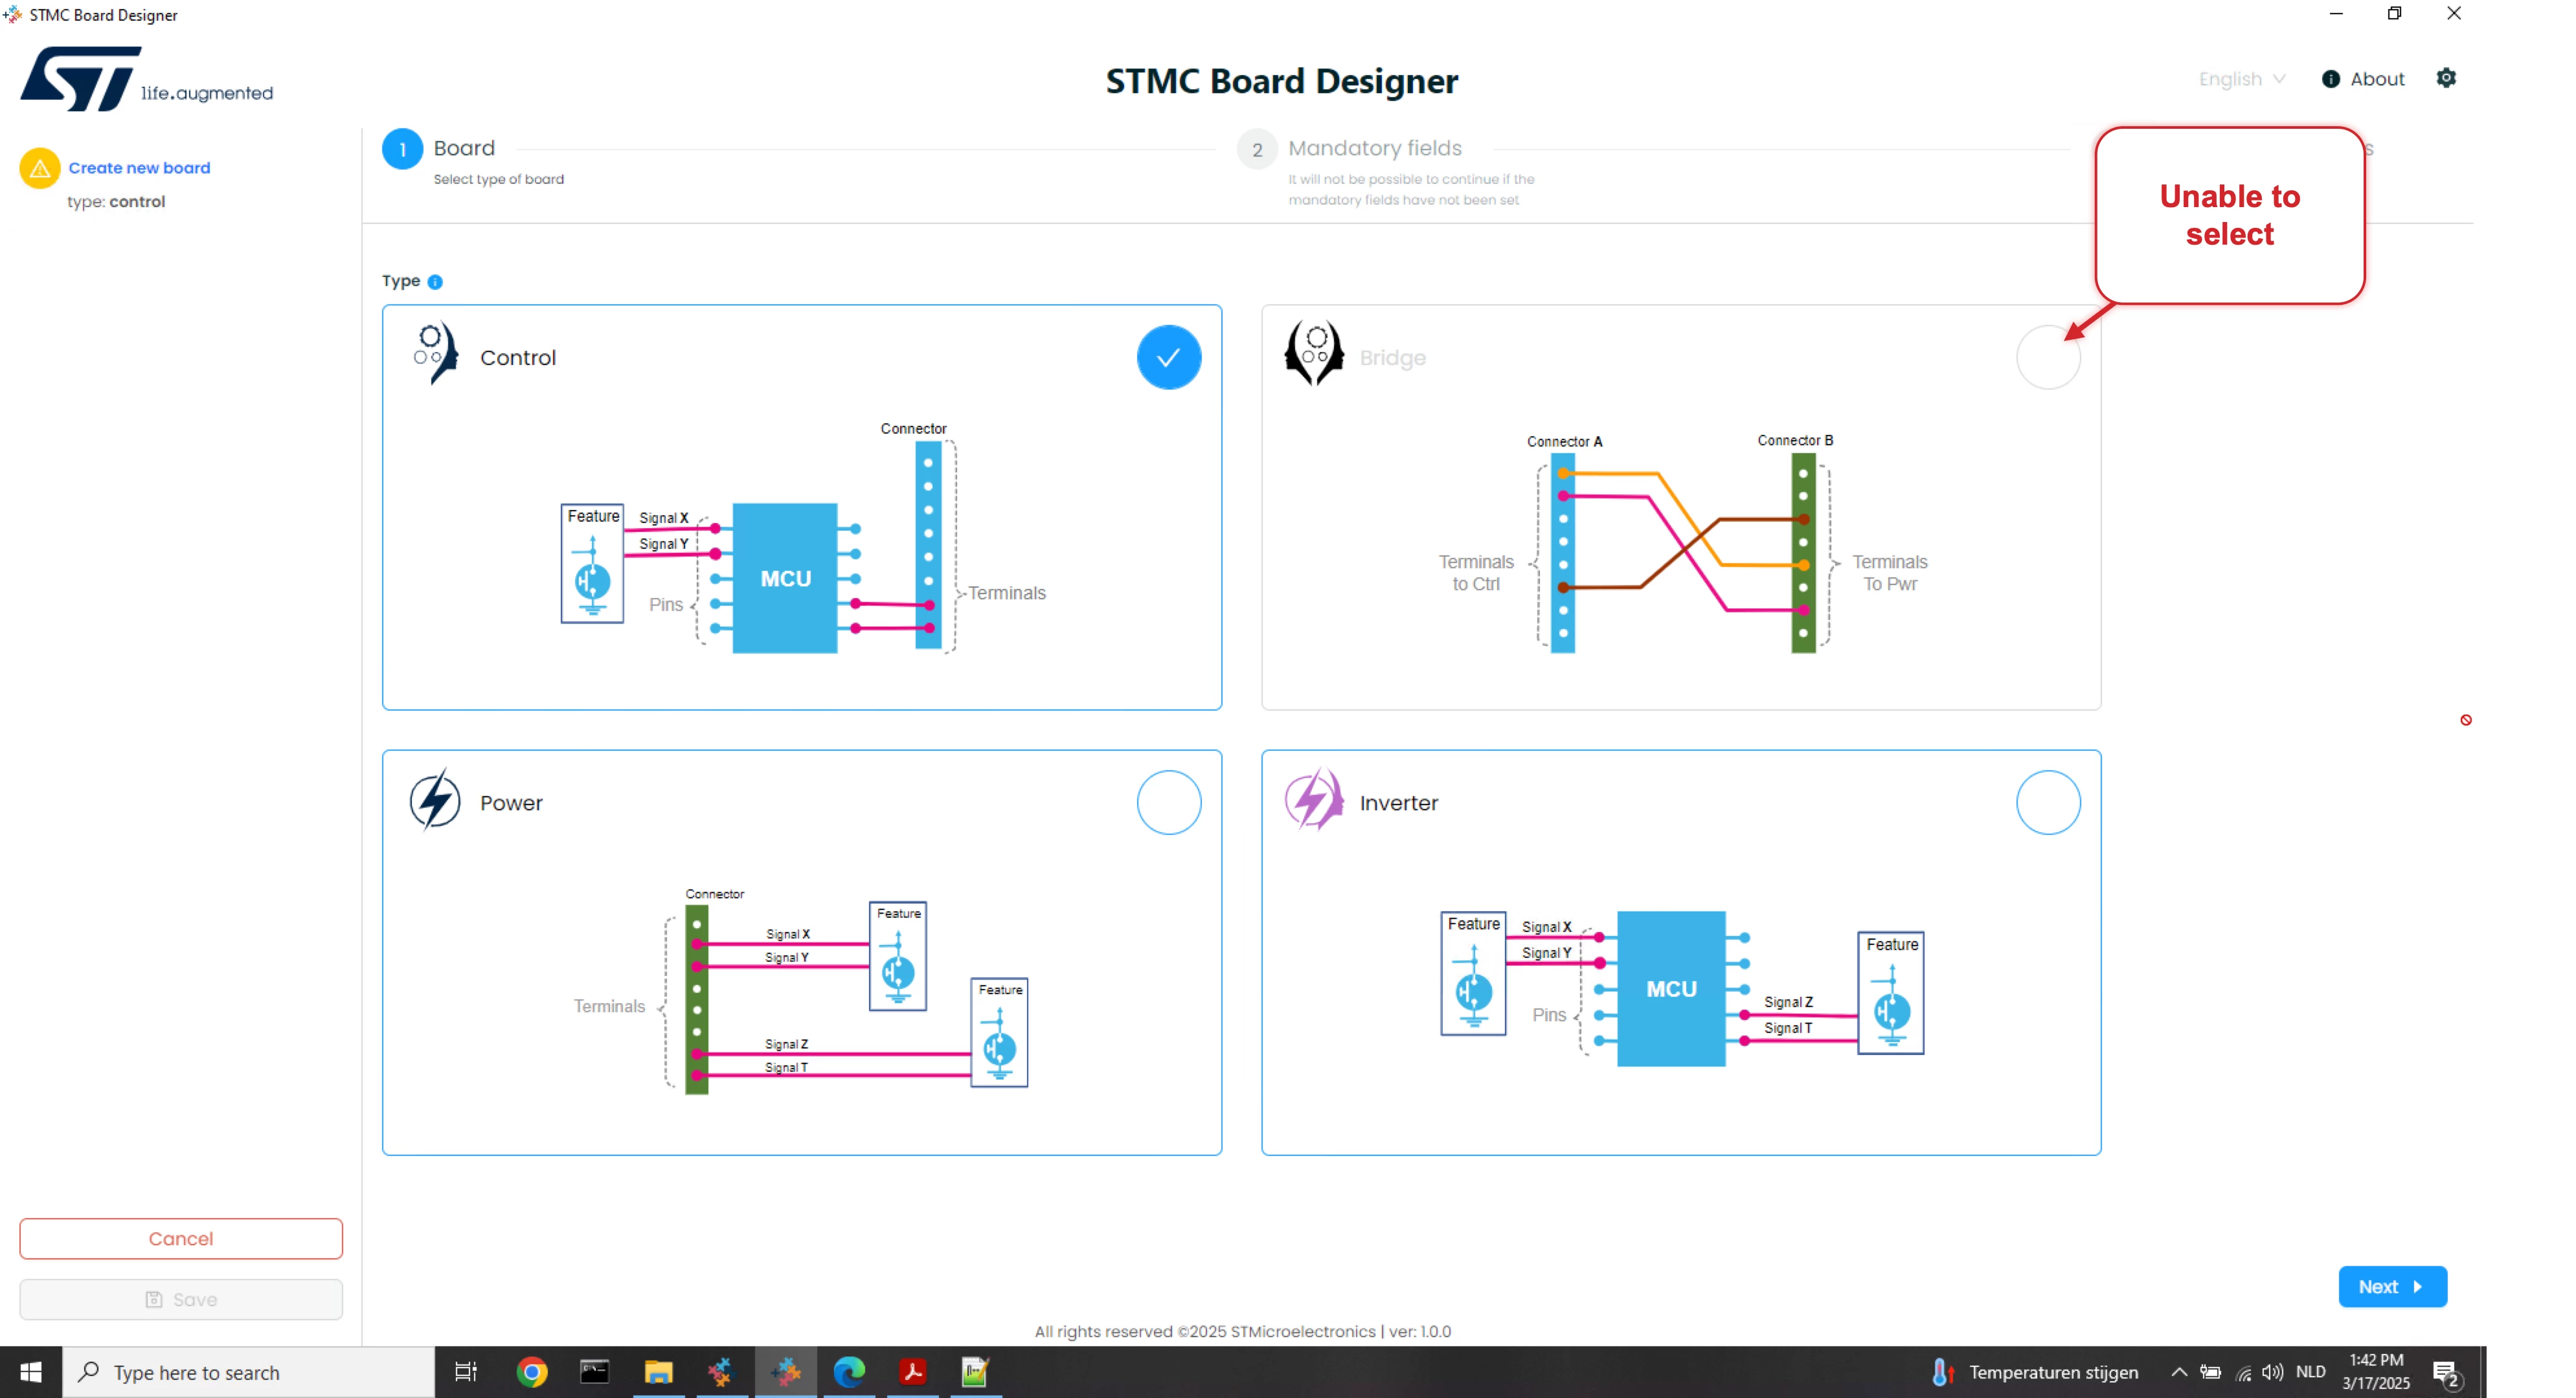Click the info icon next to Type

[x=435, y=282]
